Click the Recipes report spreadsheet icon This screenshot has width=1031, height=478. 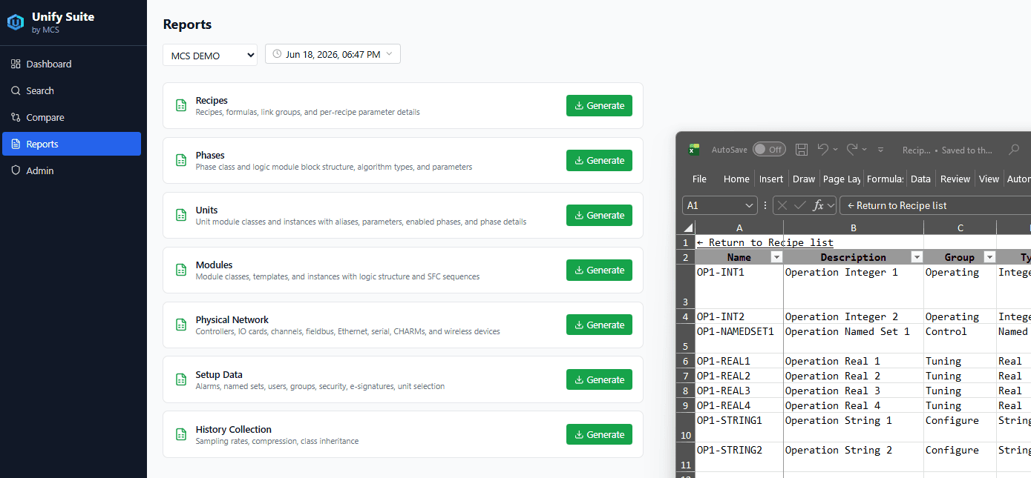181,105
